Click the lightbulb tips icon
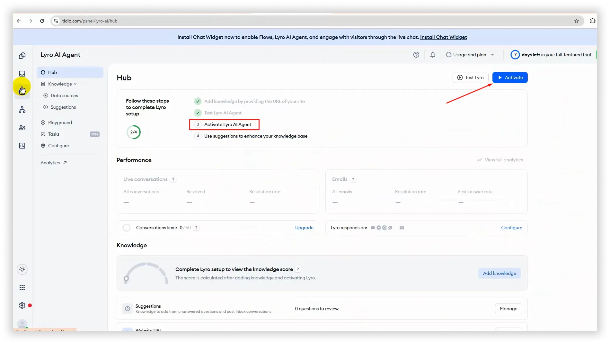Screen dimensions: 610x344 pyautogui.click(x=22, y=269)
